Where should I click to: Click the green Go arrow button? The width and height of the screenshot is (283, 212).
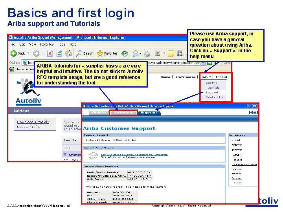[209, 63]
